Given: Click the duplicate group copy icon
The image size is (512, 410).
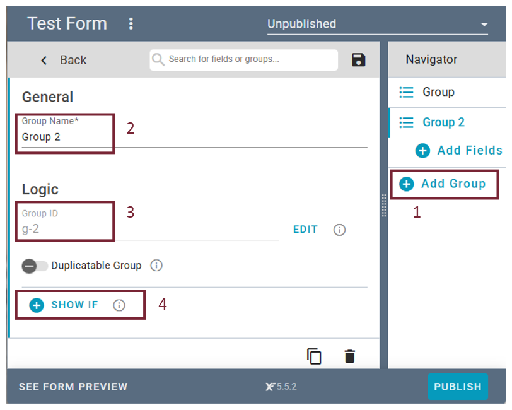Looking at the screenshot, I should 314,356.
